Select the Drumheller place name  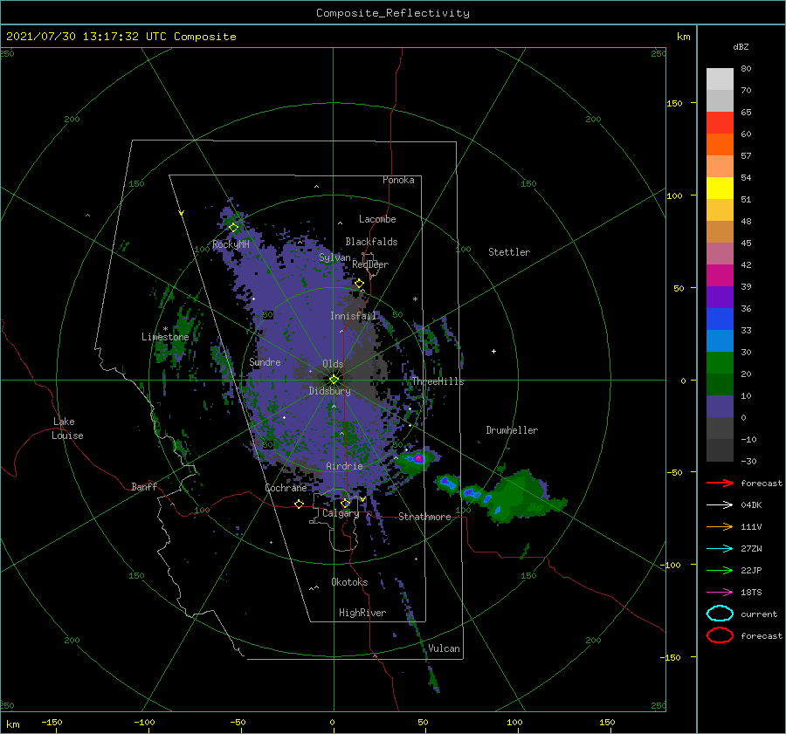tap(512, 430)
